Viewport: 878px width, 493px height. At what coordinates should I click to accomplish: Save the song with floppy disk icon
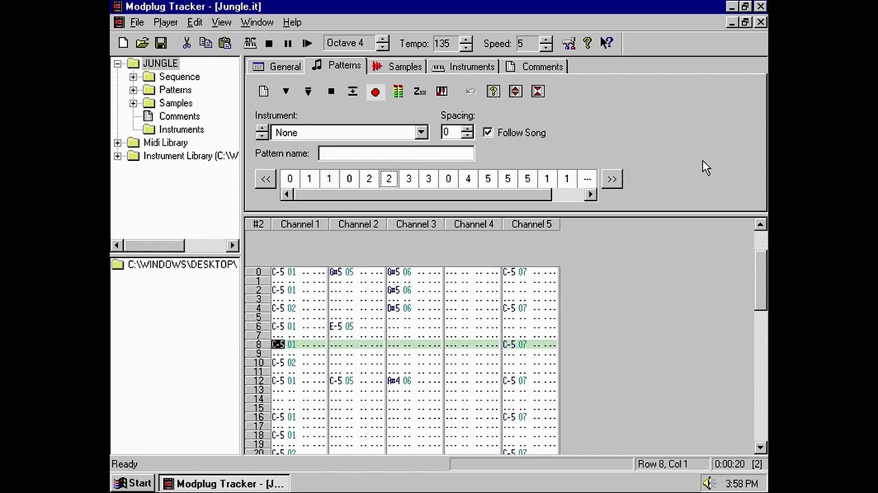coord(161,43)
